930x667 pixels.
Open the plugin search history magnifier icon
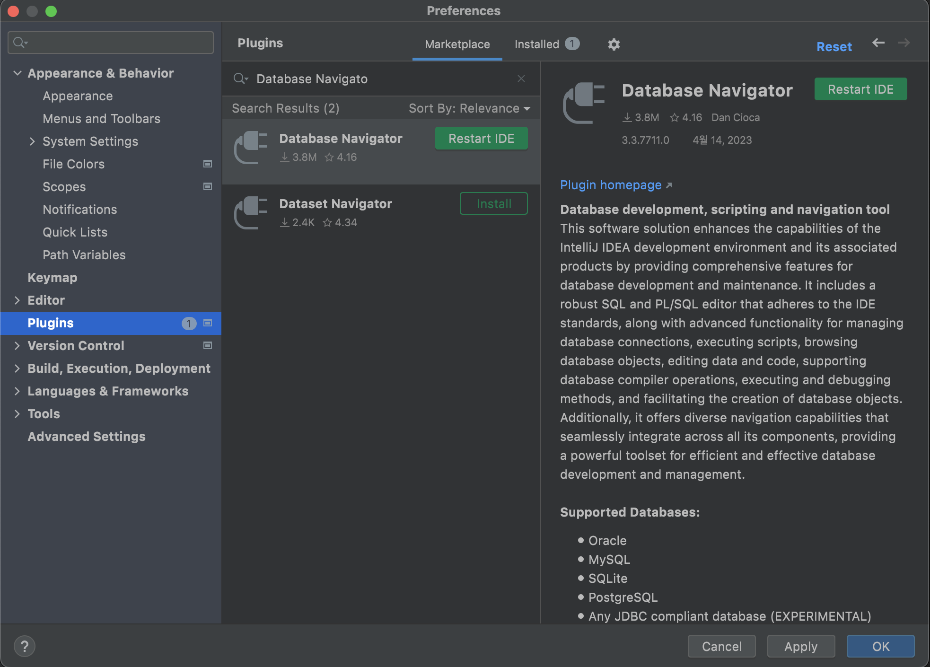(240, 79)
